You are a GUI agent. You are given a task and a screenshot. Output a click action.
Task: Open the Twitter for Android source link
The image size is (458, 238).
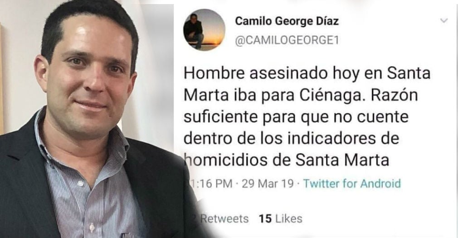click(x=352, y=184)
